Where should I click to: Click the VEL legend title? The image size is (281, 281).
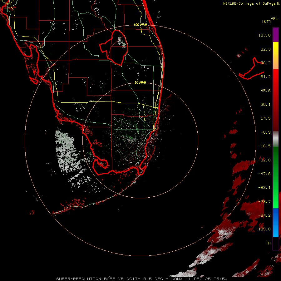tap(274, 19)
